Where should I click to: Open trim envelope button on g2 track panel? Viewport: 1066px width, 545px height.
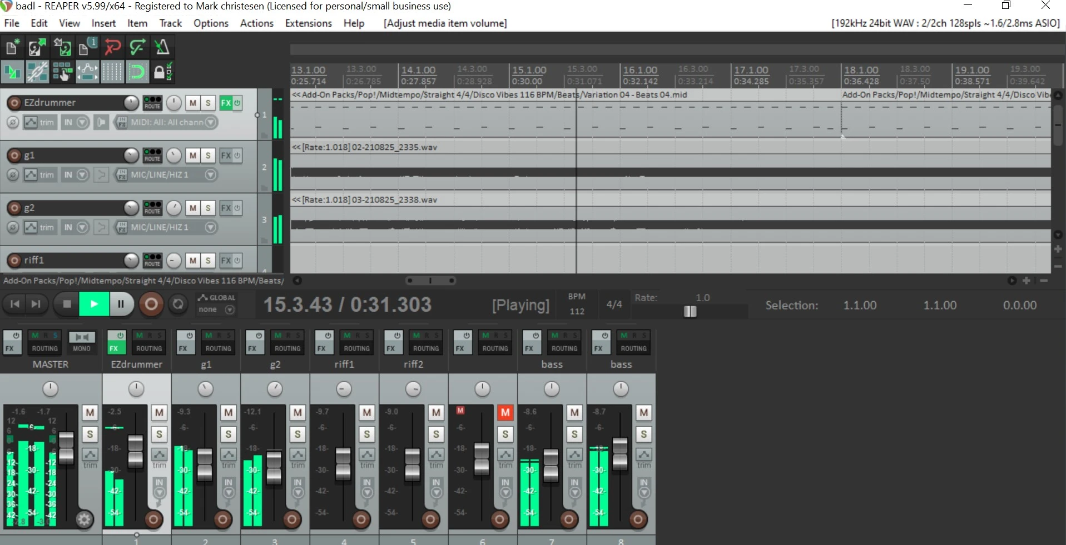click(39, 227)
